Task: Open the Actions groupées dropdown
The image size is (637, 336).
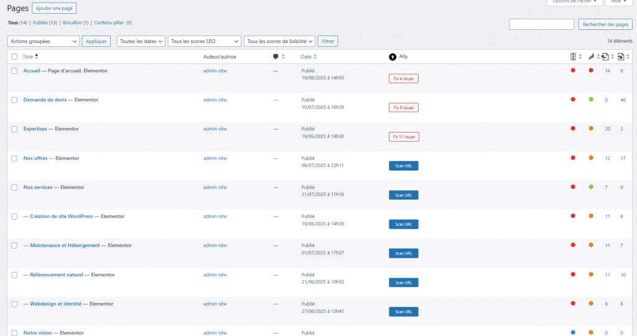Action: tap(43, 41)
